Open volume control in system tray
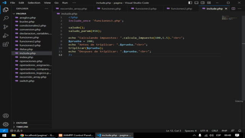The width and height of the screenshot is (245, 138). [x=211, y=135]
